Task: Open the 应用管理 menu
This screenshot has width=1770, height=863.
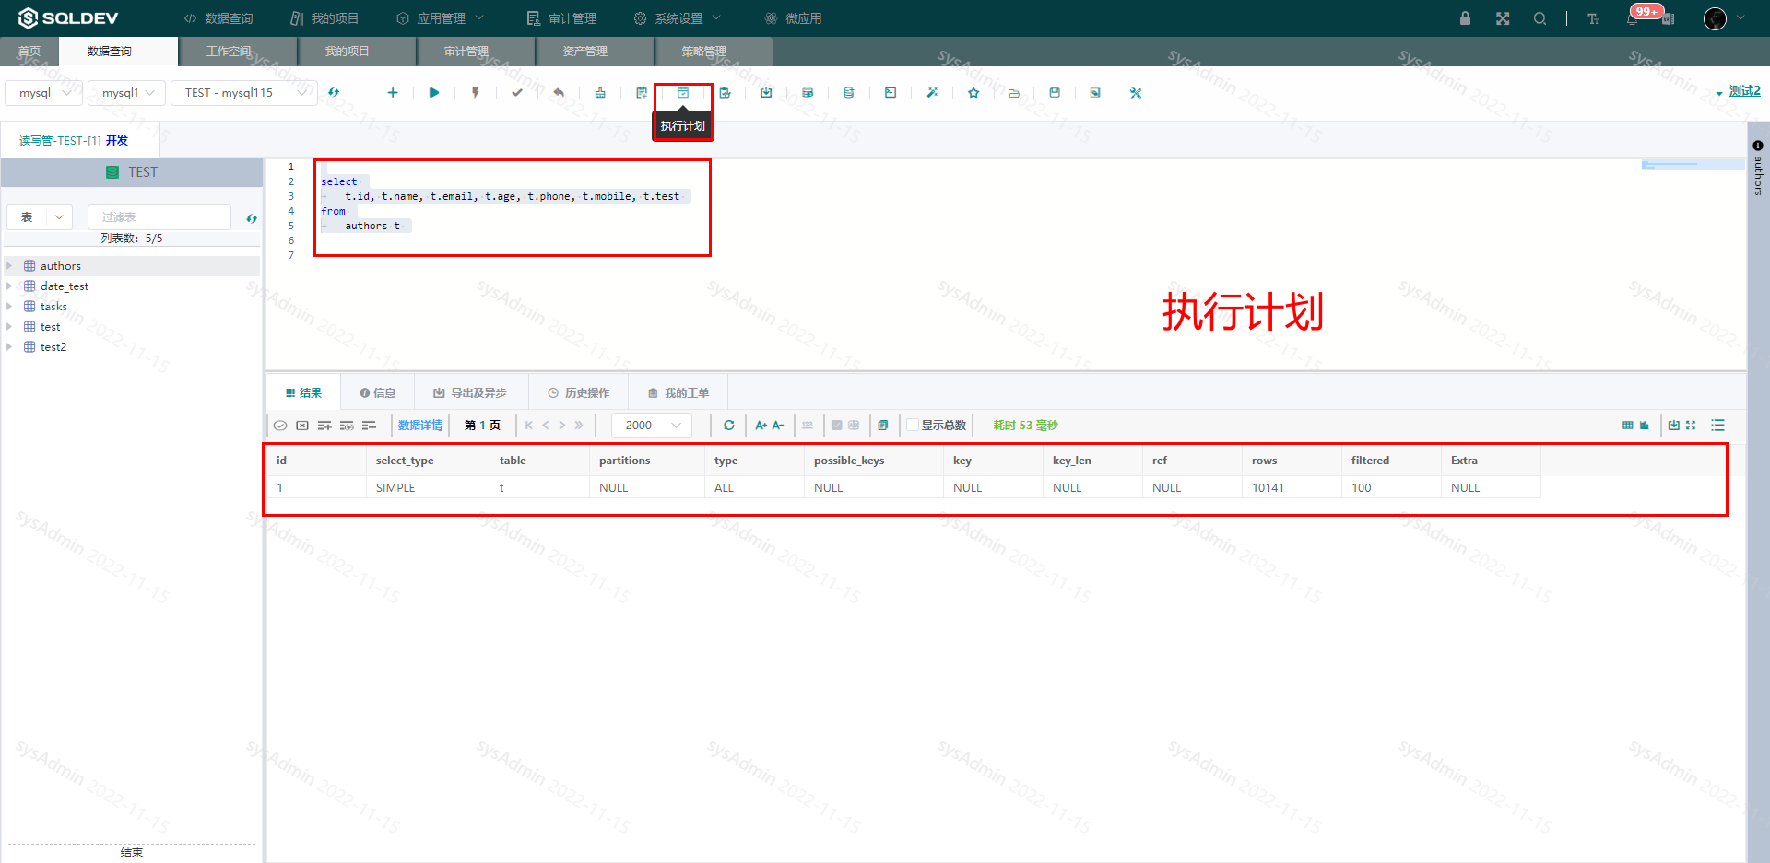Action: 440,18
